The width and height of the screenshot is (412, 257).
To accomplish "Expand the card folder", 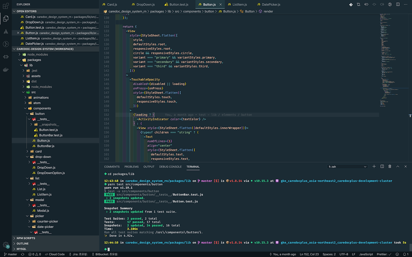I will pyautogui.click(x=55, y=151).
